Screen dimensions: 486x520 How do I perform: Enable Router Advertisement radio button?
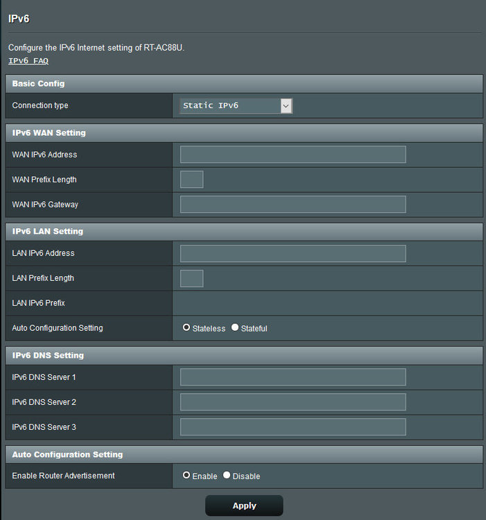click(186, 475)
